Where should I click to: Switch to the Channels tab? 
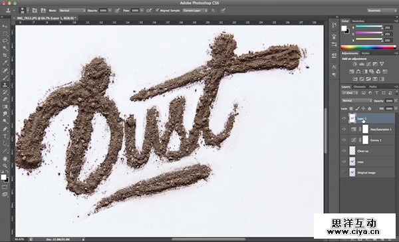pos(359,87)
